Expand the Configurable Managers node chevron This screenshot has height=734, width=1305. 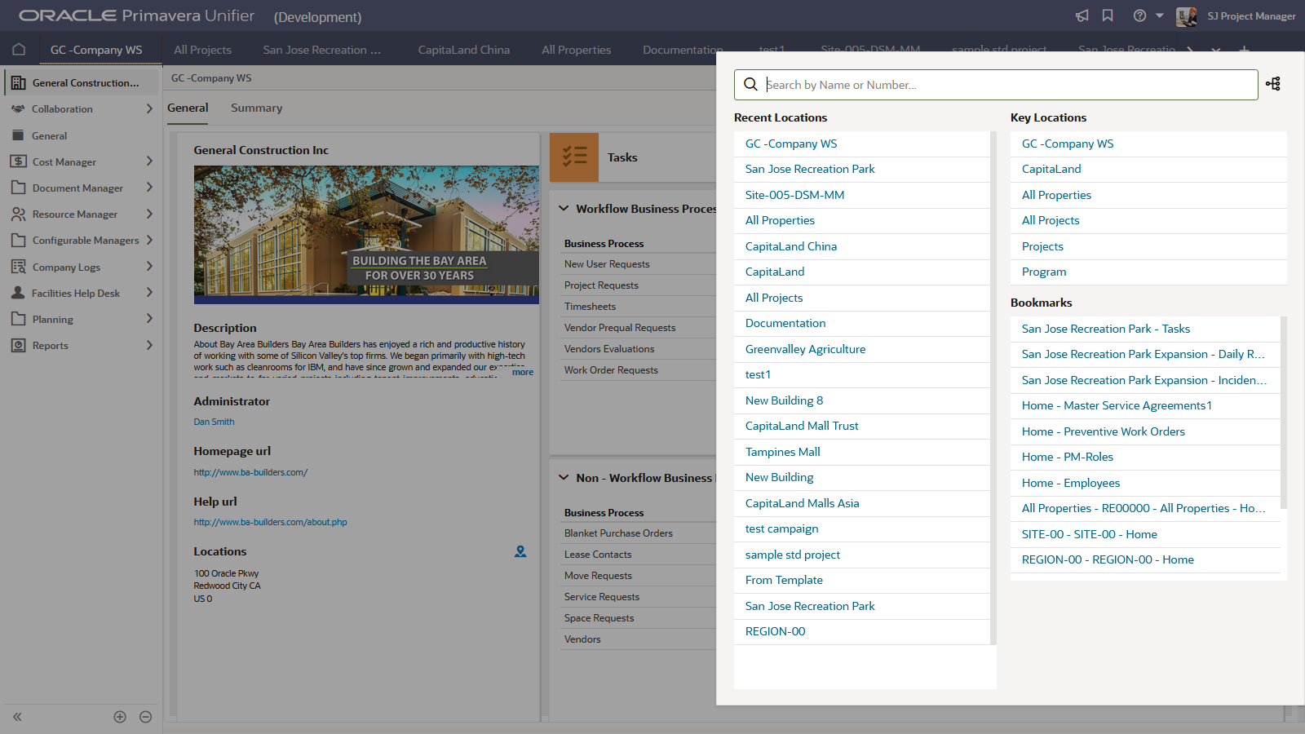tap(149, 240)
